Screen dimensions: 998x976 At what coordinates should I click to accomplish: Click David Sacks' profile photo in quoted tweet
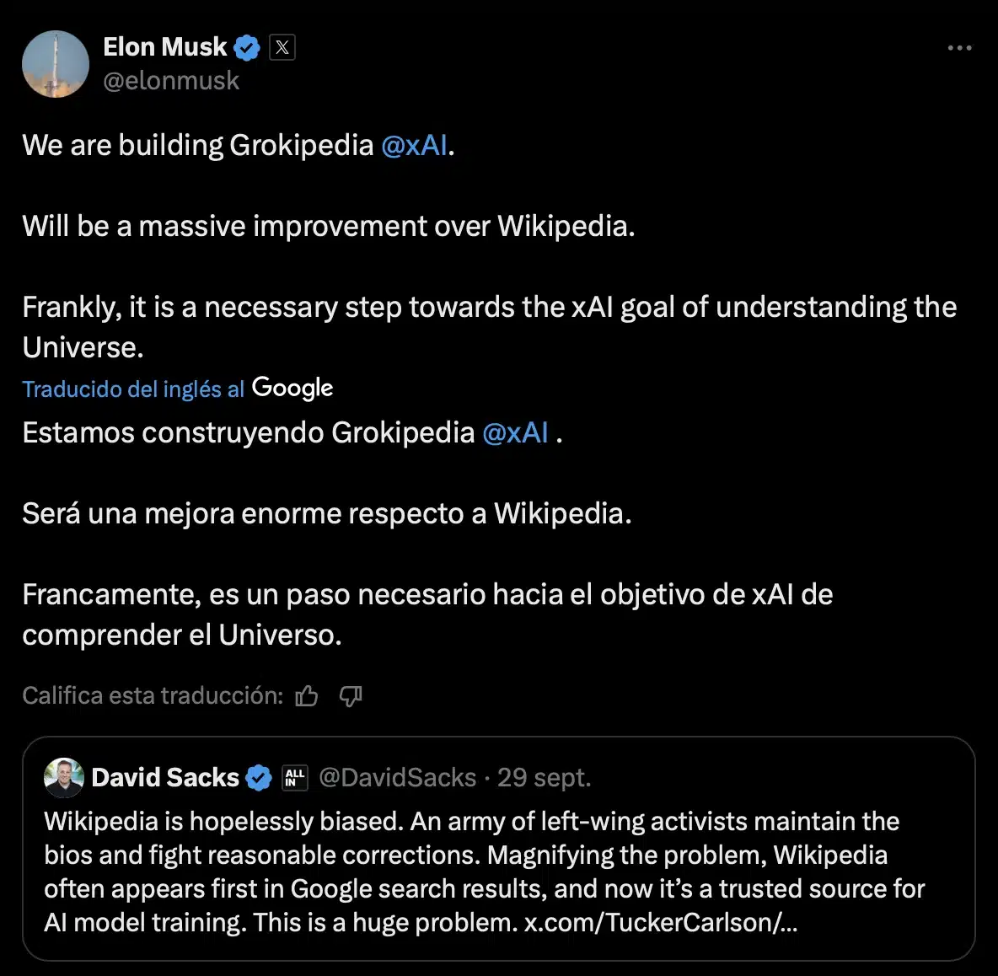pyautogui.click(x=64, y=777)
